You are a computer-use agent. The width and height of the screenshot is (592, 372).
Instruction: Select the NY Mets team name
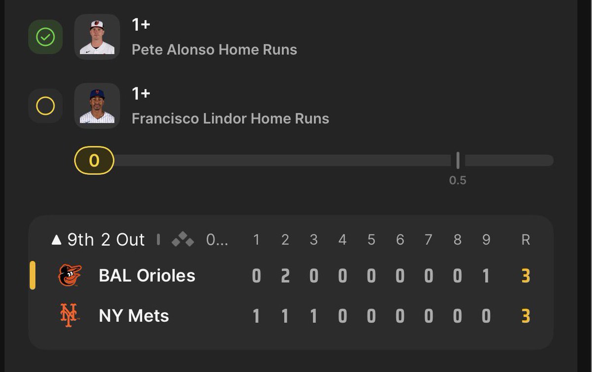point(134,316)
